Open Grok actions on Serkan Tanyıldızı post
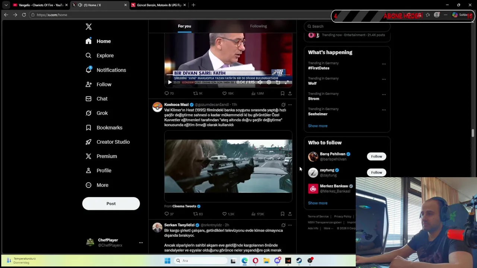 coord(283,225)
